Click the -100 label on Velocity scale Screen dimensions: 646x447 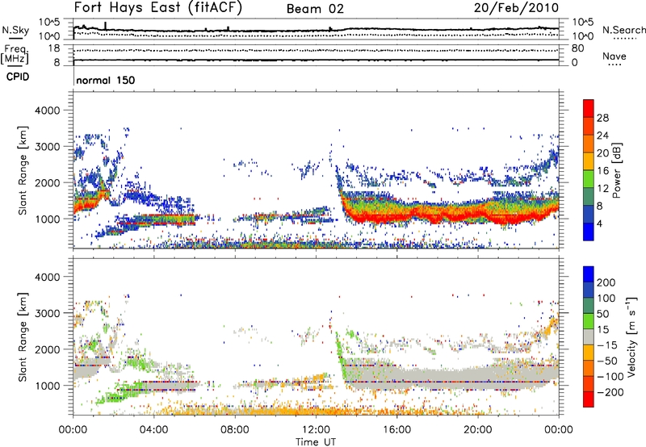tap(610, 376)
